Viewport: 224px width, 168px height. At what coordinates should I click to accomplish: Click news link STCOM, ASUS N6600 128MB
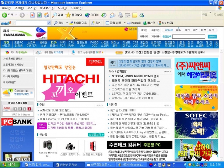135,76
